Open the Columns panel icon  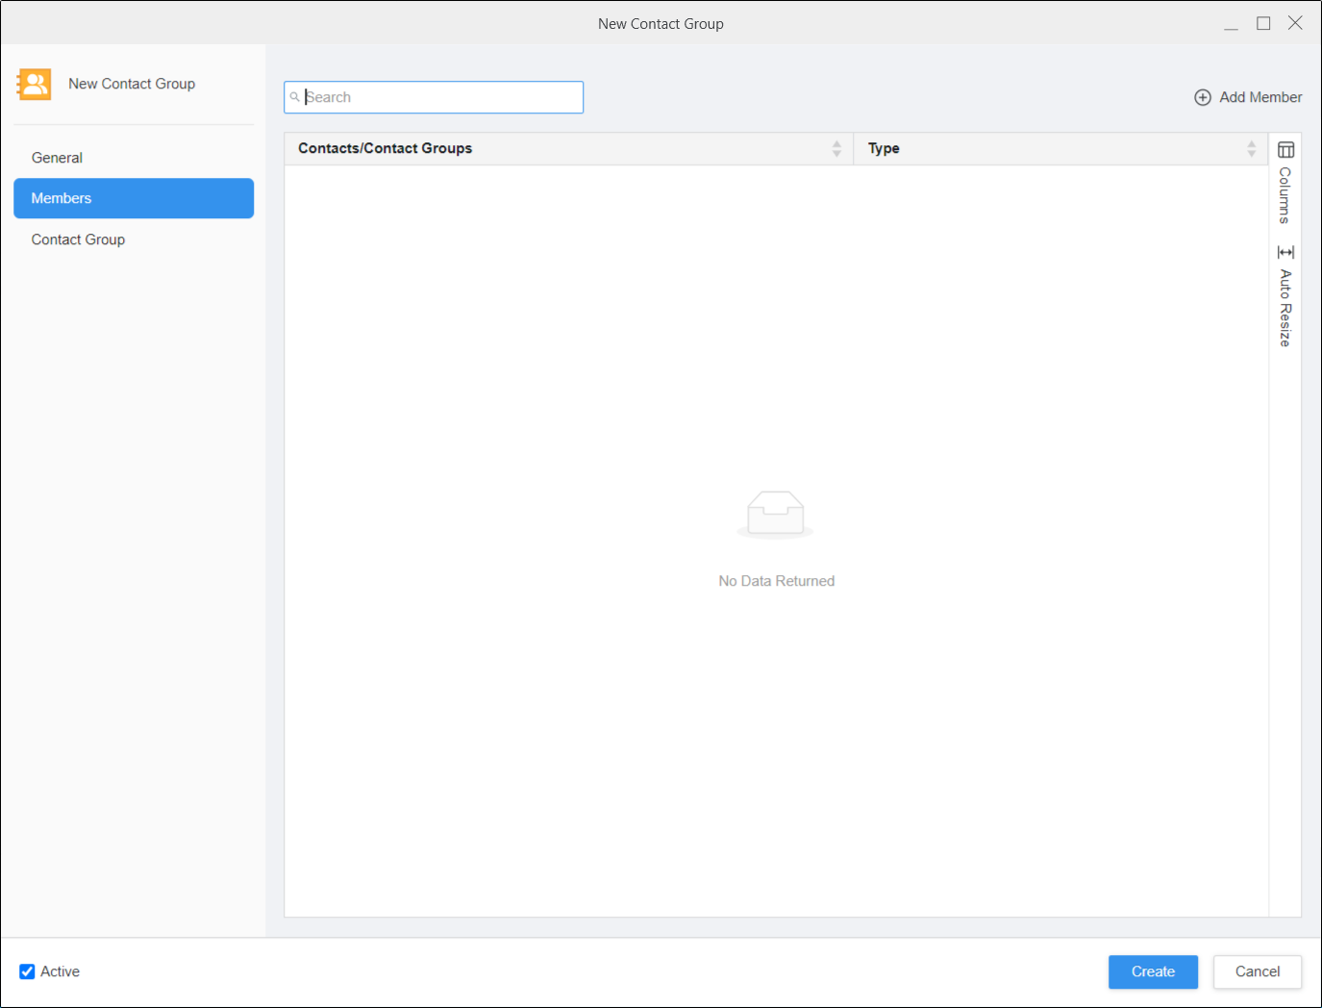coord(1285,150)
